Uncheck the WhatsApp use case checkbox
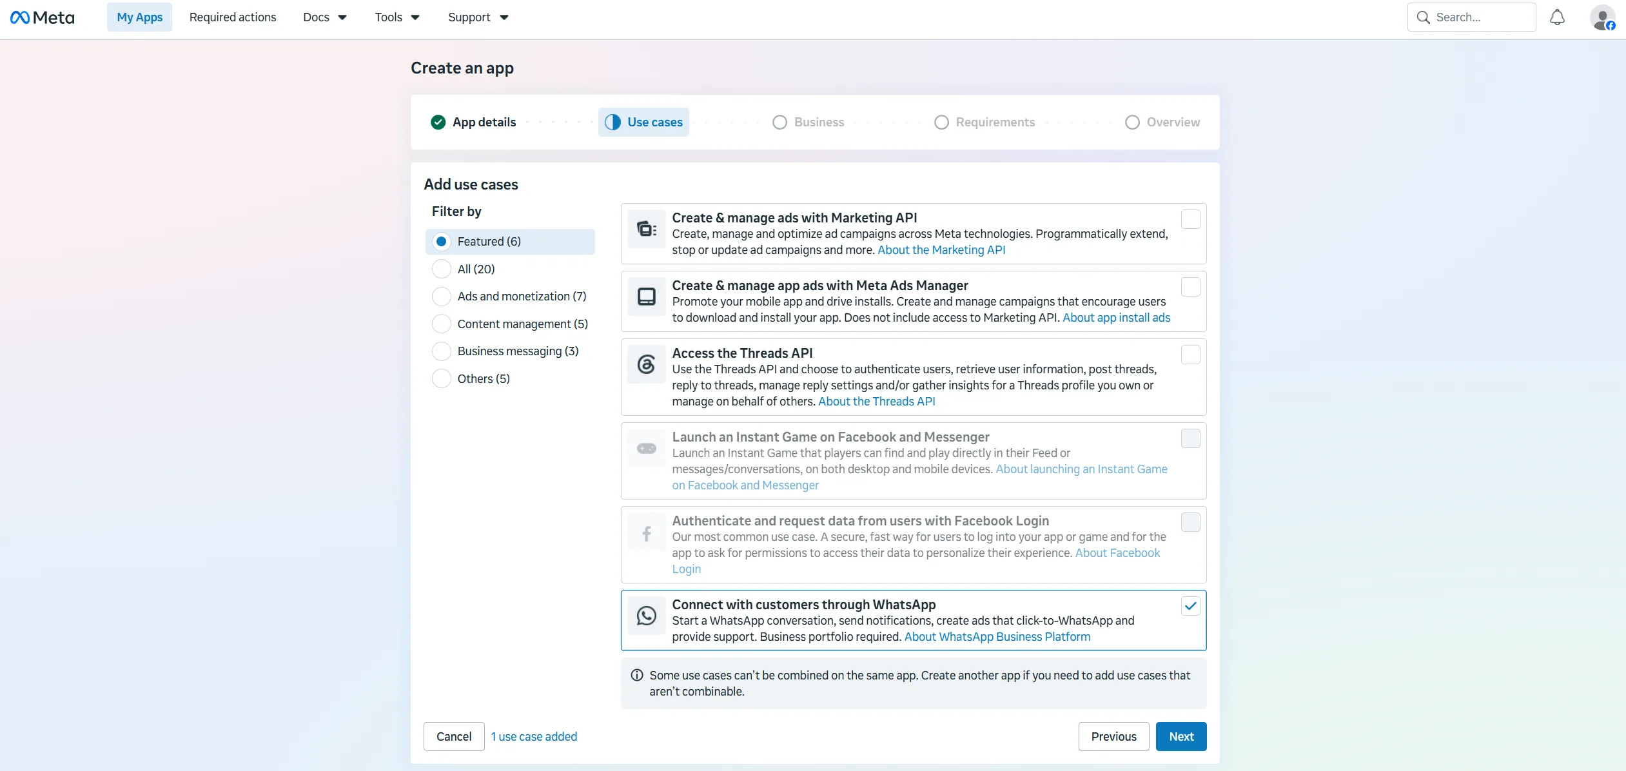The width and height of the screenshot is (1626, 771). pyautogui.click(x=1190, y=606)
